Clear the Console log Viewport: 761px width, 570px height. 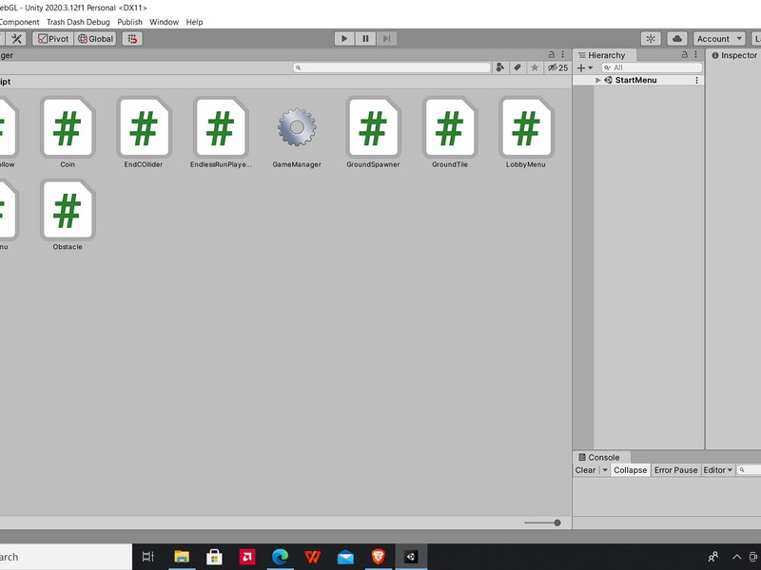586,470
